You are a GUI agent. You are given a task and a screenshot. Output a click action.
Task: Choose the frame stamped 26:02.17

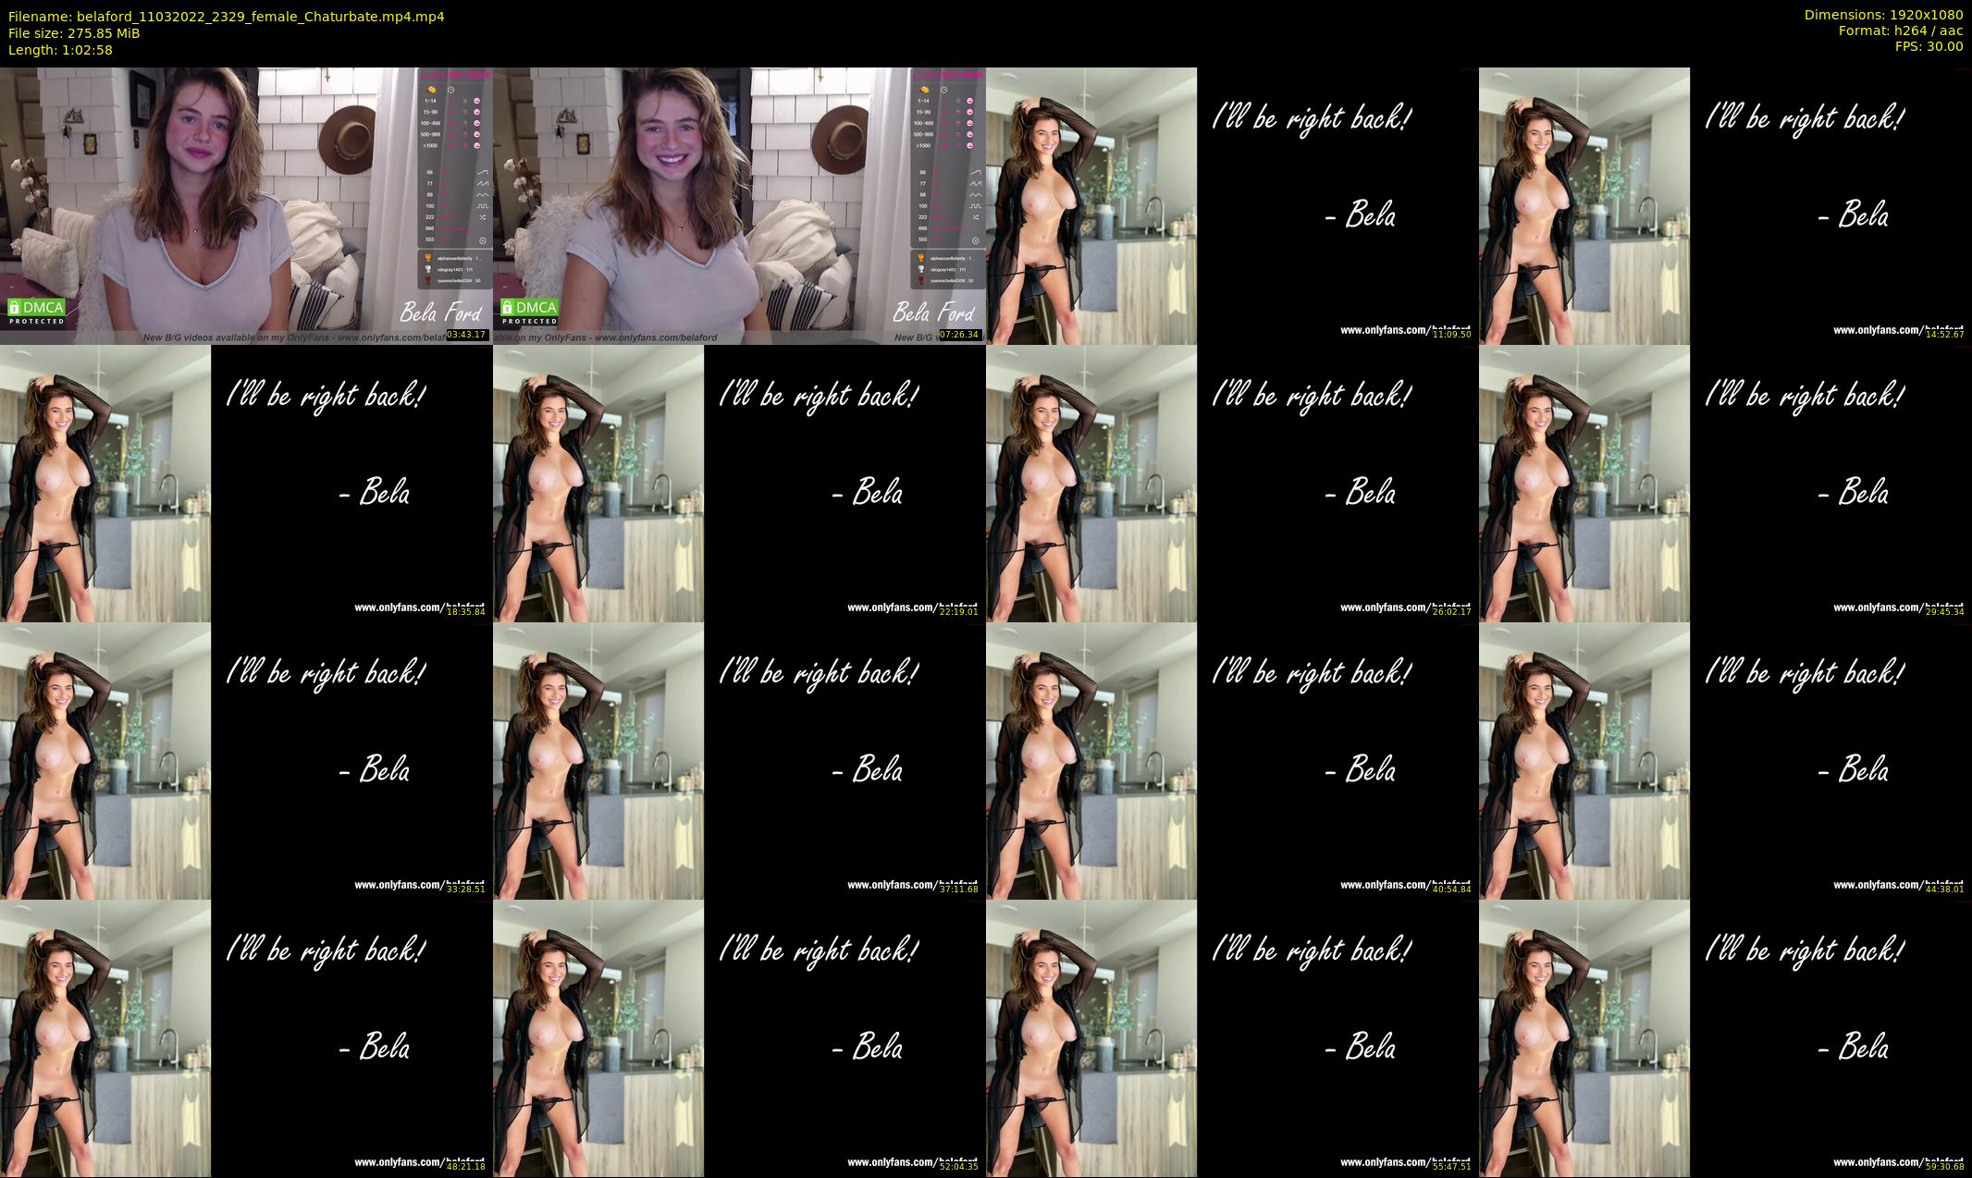(1232, 483)
